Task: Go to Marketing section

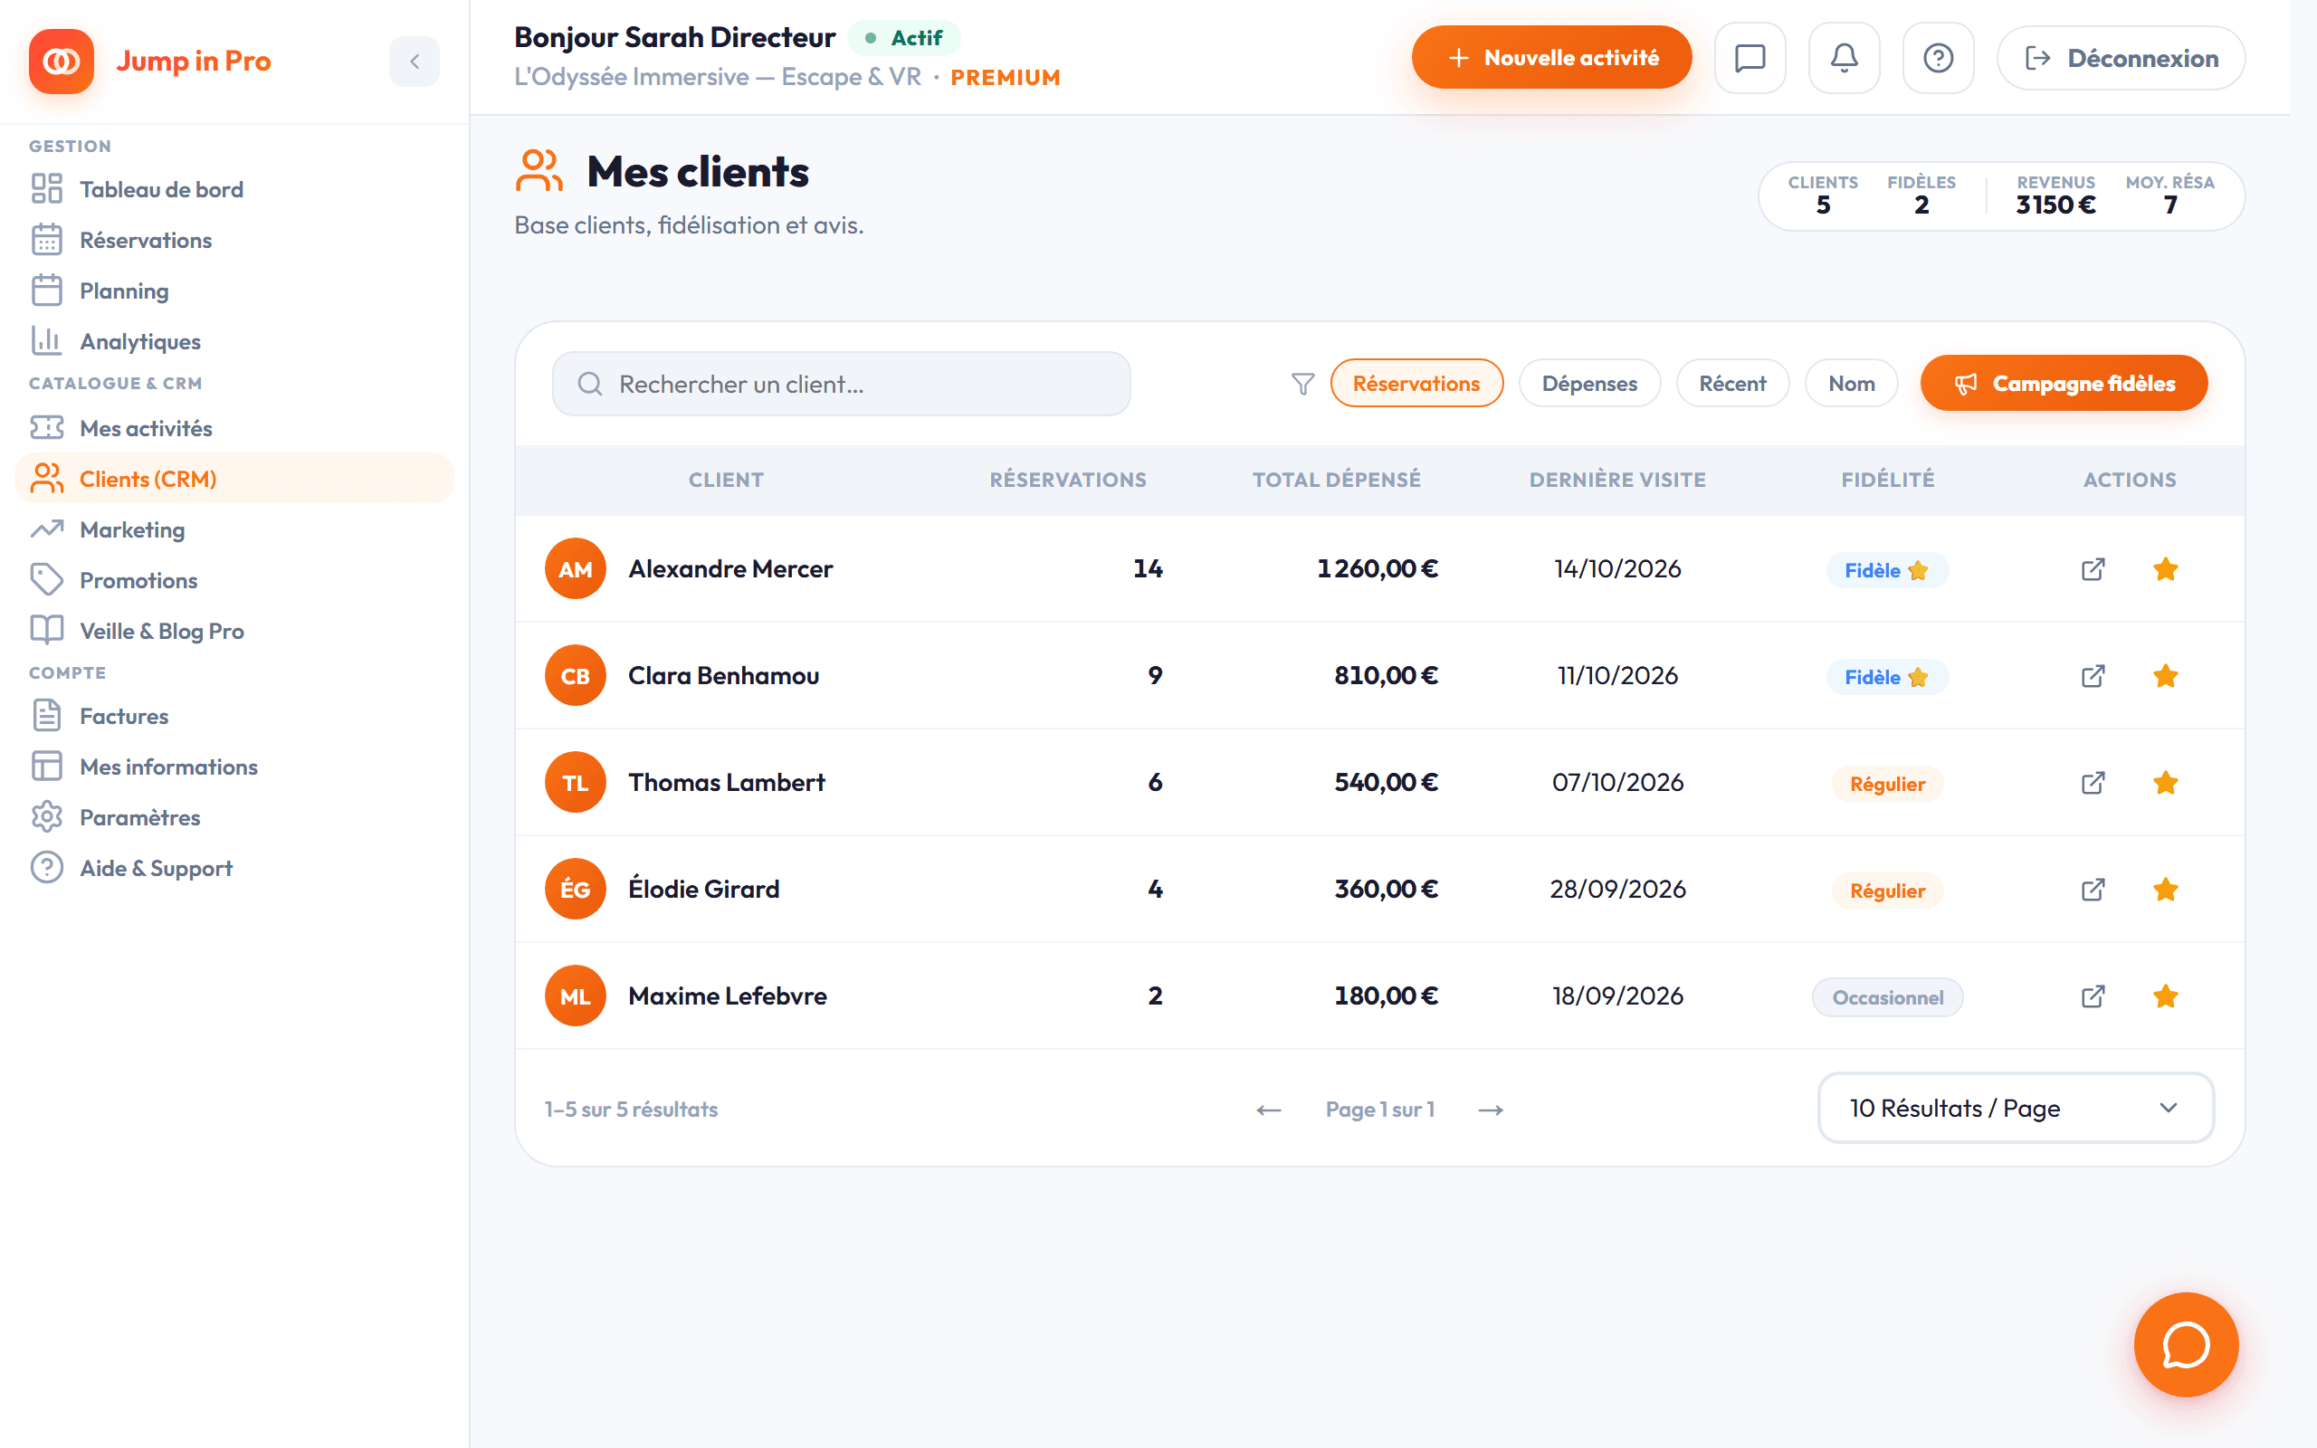Action: point(234,529)
